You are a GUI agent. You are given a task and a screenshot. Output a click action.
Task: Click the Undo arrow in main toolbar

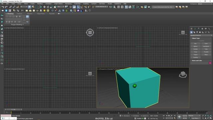click(x=3, y=7)
